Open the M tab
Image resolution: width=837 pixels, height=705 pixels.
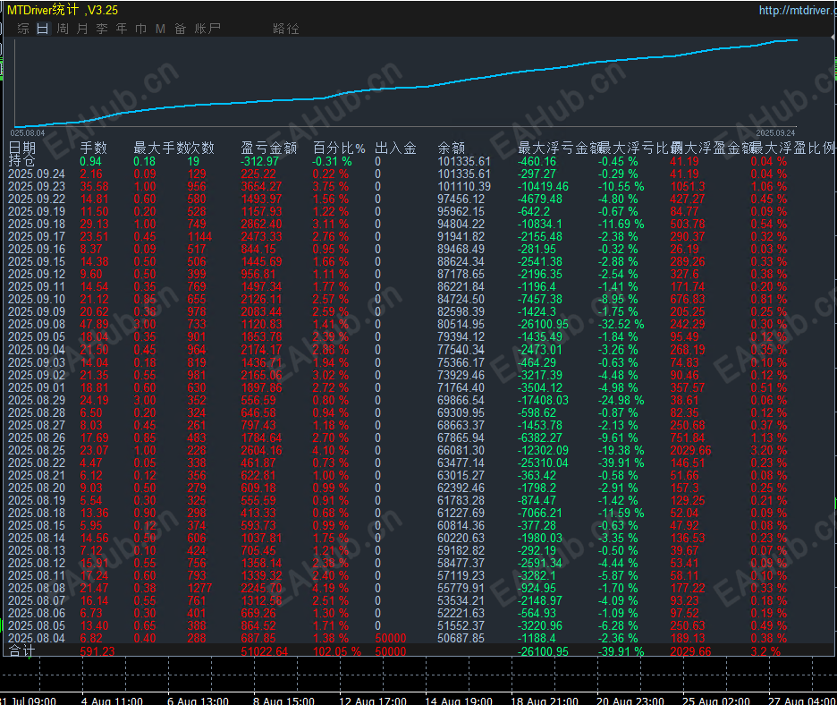160,29
